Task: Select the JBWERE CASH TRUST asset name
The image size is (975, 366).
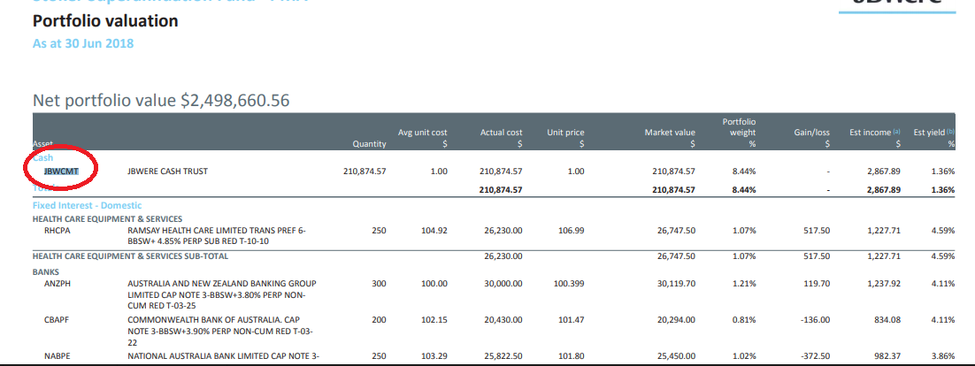Action: click(x=167, y=172)
